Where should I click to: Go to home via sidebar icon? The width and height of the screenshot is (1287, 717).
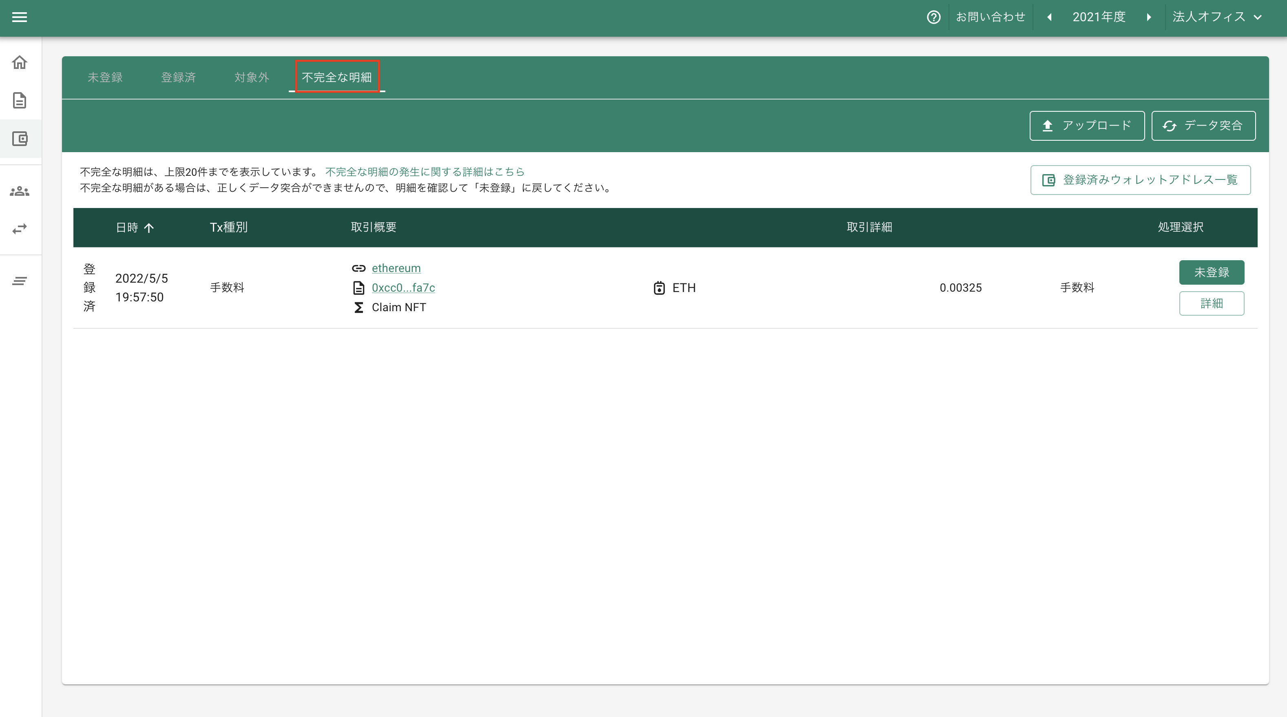coord(20,62)
